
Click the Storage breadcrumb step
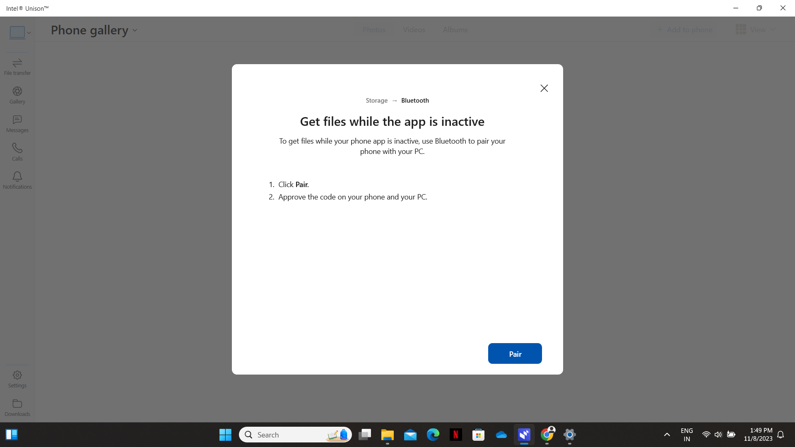click(376, 101)
